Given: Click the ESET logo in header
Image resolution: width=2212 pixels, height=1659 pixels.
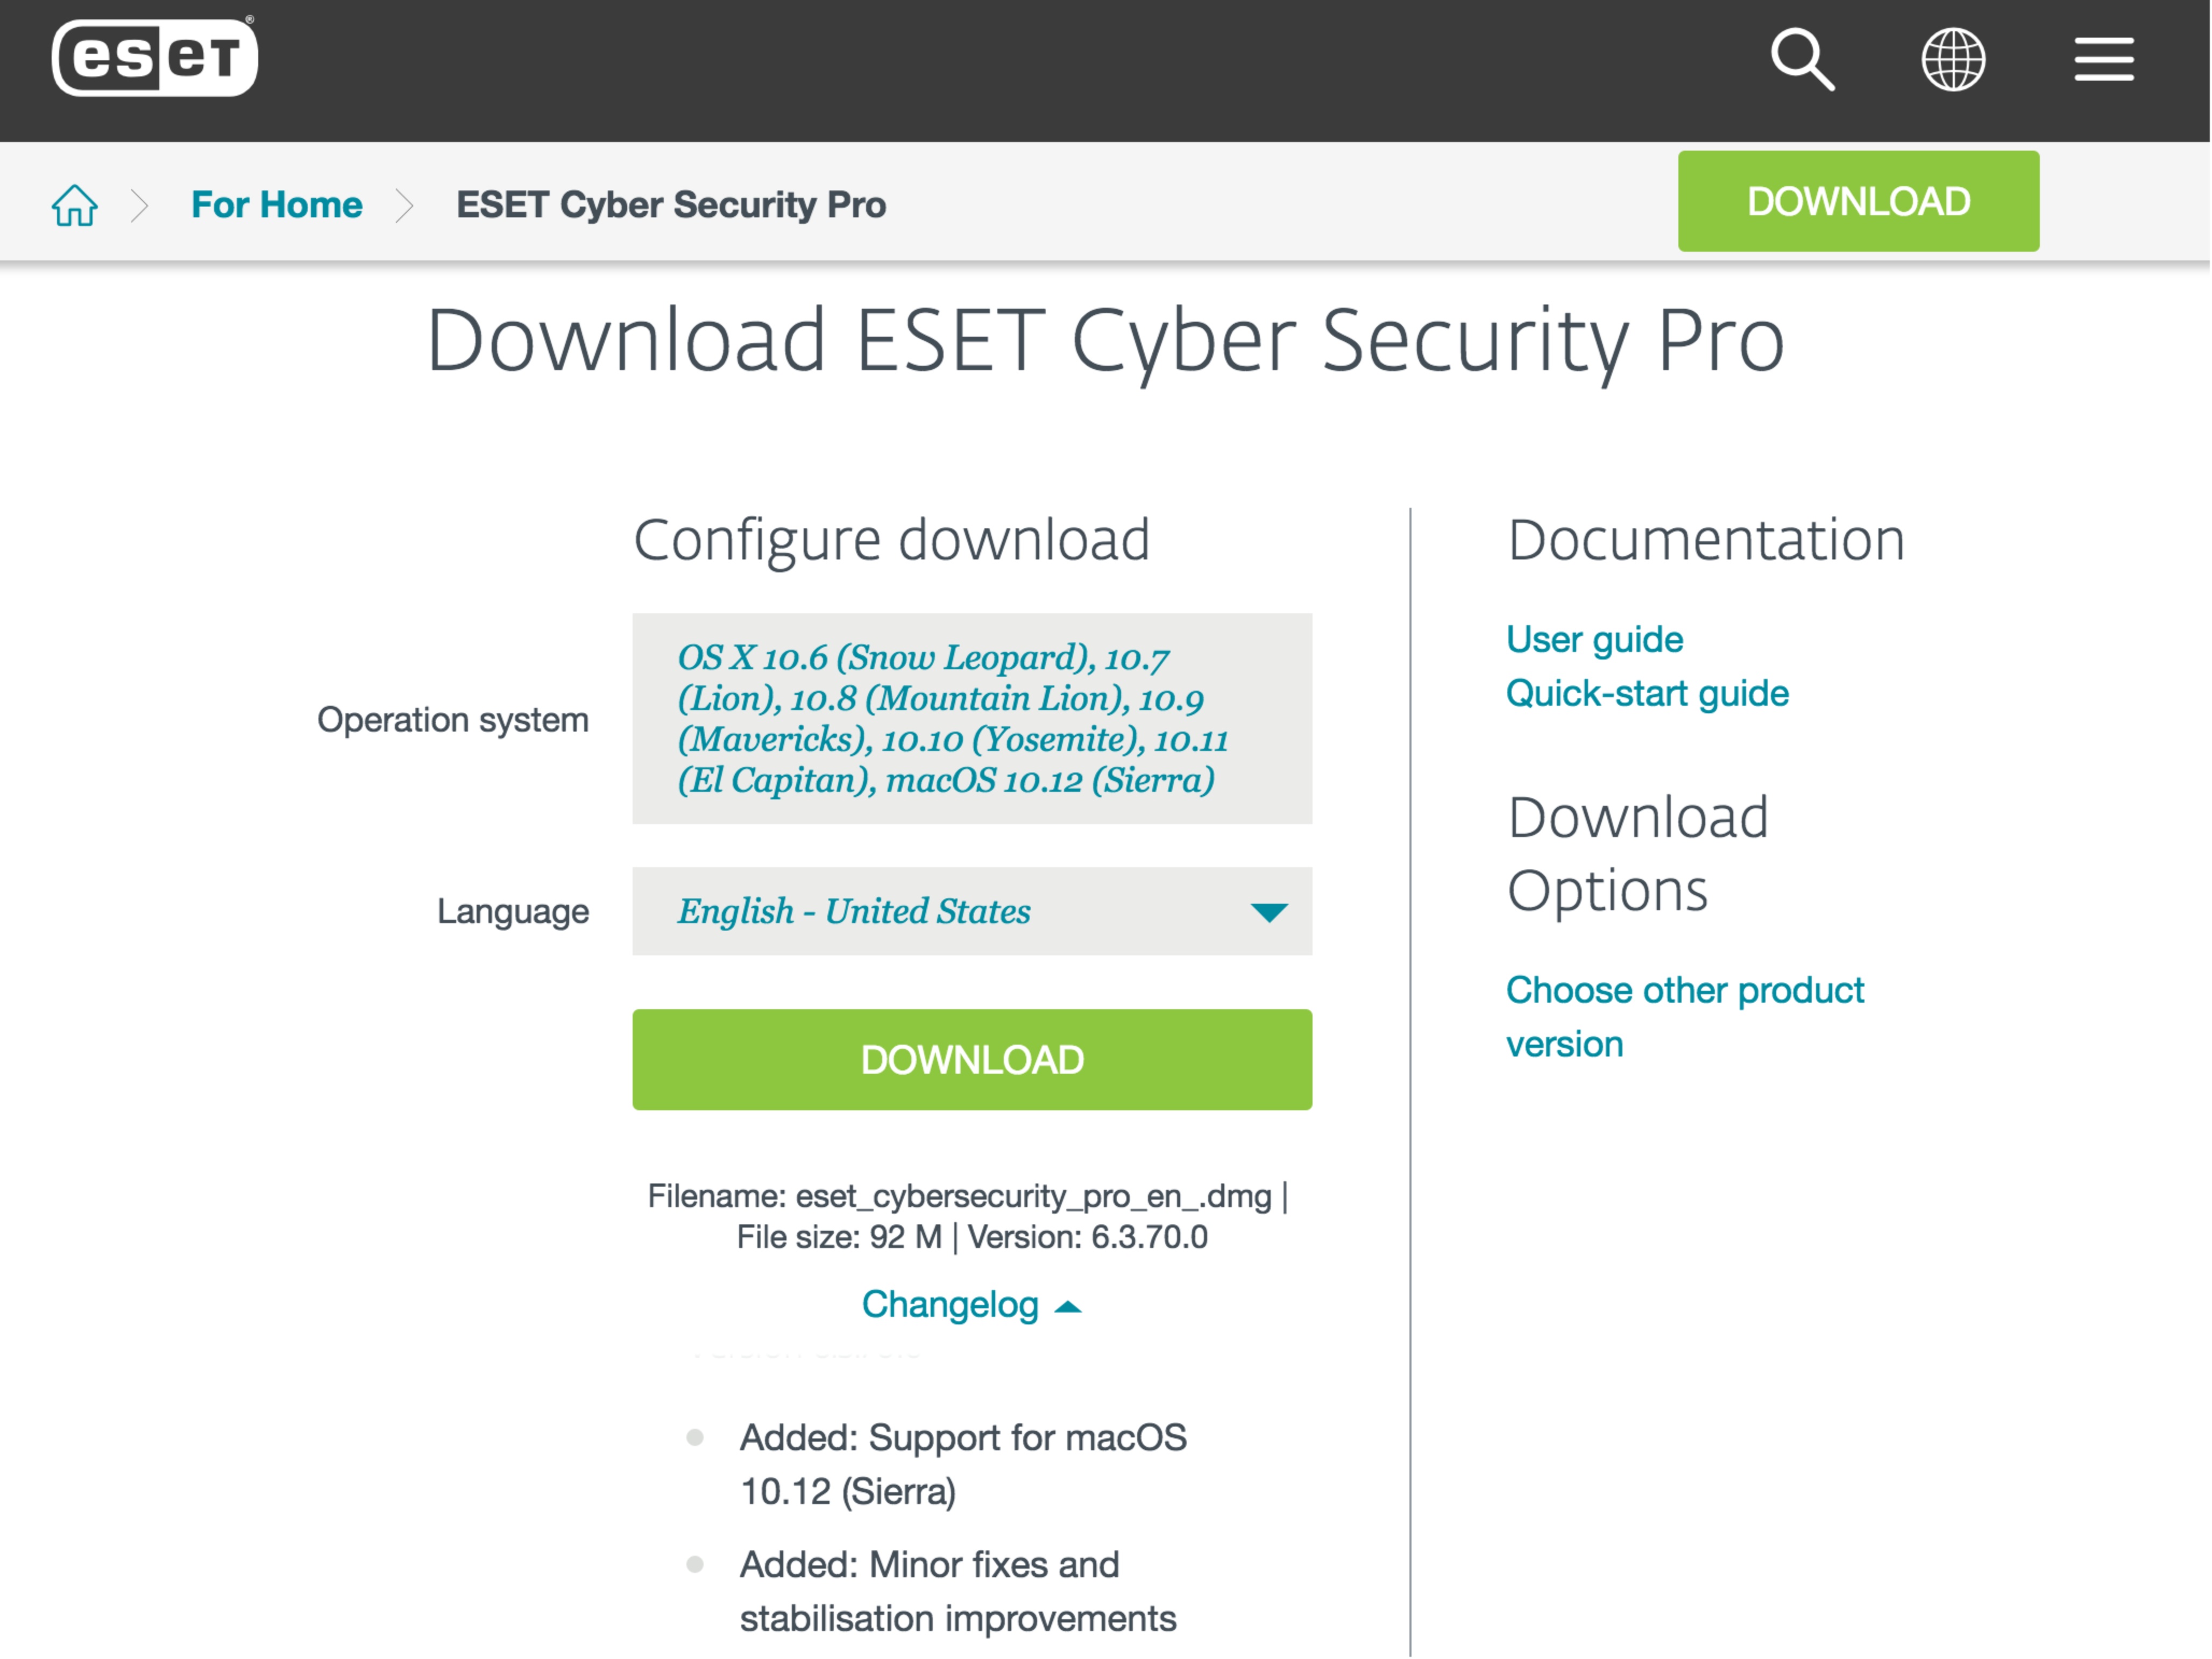Looking at the screenshot, I should tap(155, 57).
